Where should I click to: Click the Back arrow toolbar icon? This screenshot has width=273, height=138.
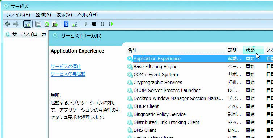click(8, 24)
